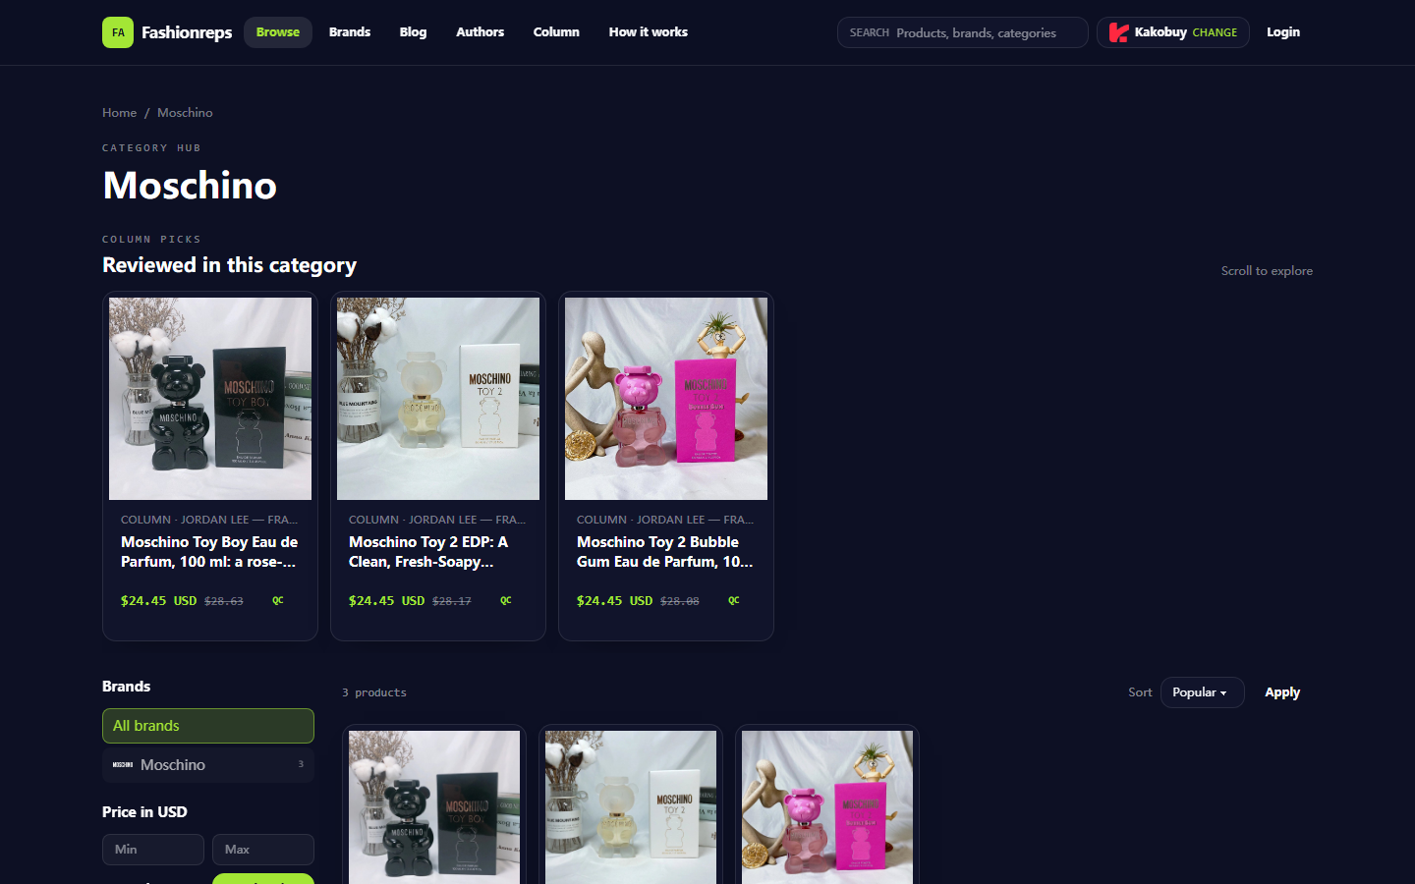Open the pink Bubble Gum product listing thumbnail
Screen dimensions: 1415x884
tap(827, 807)
